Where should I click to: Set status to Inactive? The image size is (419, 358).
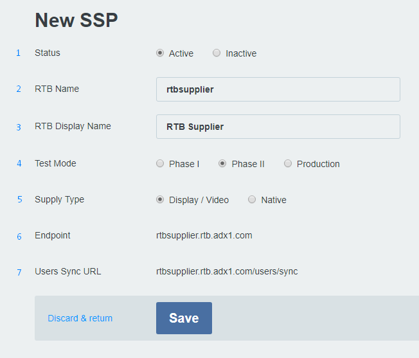point(217,53)
